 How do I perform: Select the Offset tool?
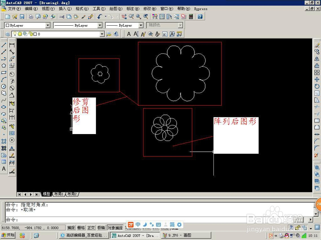coord(317,66)
